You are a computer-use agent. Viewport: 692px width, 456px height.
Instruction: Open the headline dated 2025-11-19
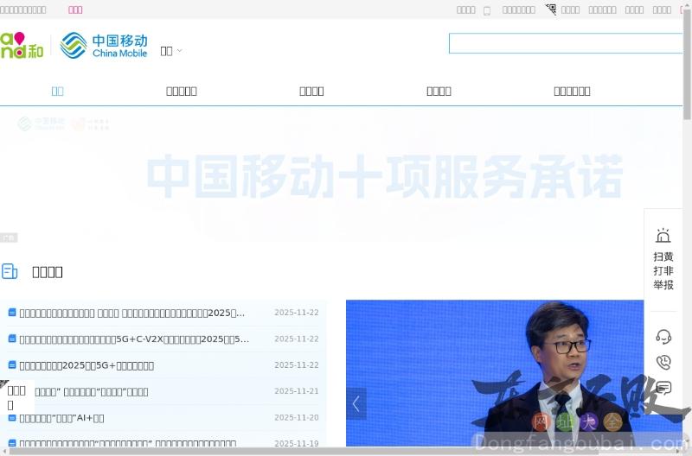point(128,443)
